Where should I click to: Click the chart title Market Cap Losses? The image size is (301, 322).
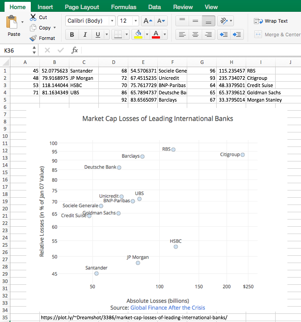pyautogui.click(x=158, y=118)
